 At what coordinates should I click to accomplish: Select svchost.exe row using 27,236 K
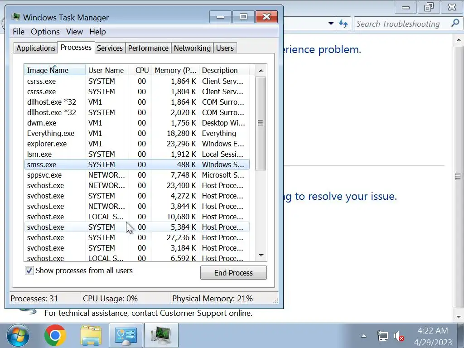click(137, 237)
